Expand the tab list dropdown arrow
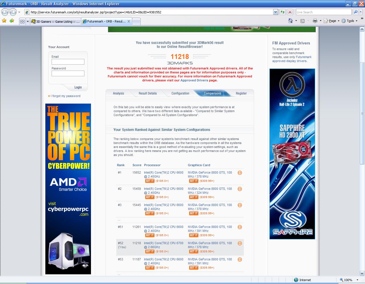The height and width of the screenshot is (284, 365). (28, 21)
